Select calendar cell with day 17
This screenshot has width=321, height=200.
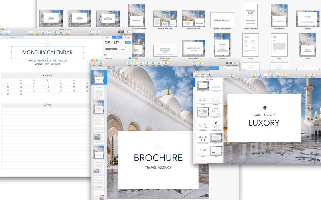point(34,87)
